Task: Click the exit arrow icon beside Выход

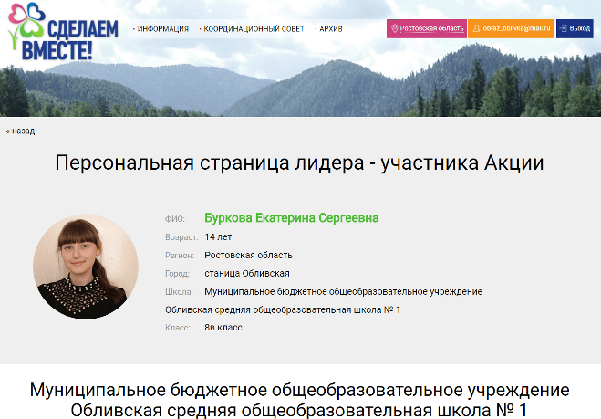Action: (x=563, y=28)
